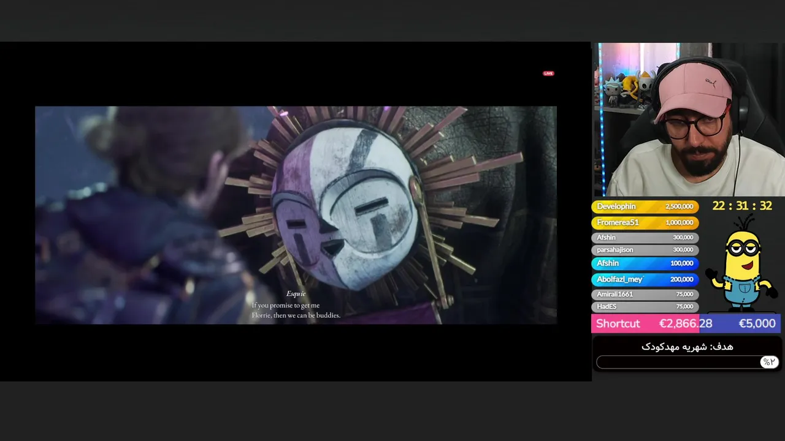785x441 pixels.
Task: Click the €2,866.28 raised amount
Action: tap(686, 323)
